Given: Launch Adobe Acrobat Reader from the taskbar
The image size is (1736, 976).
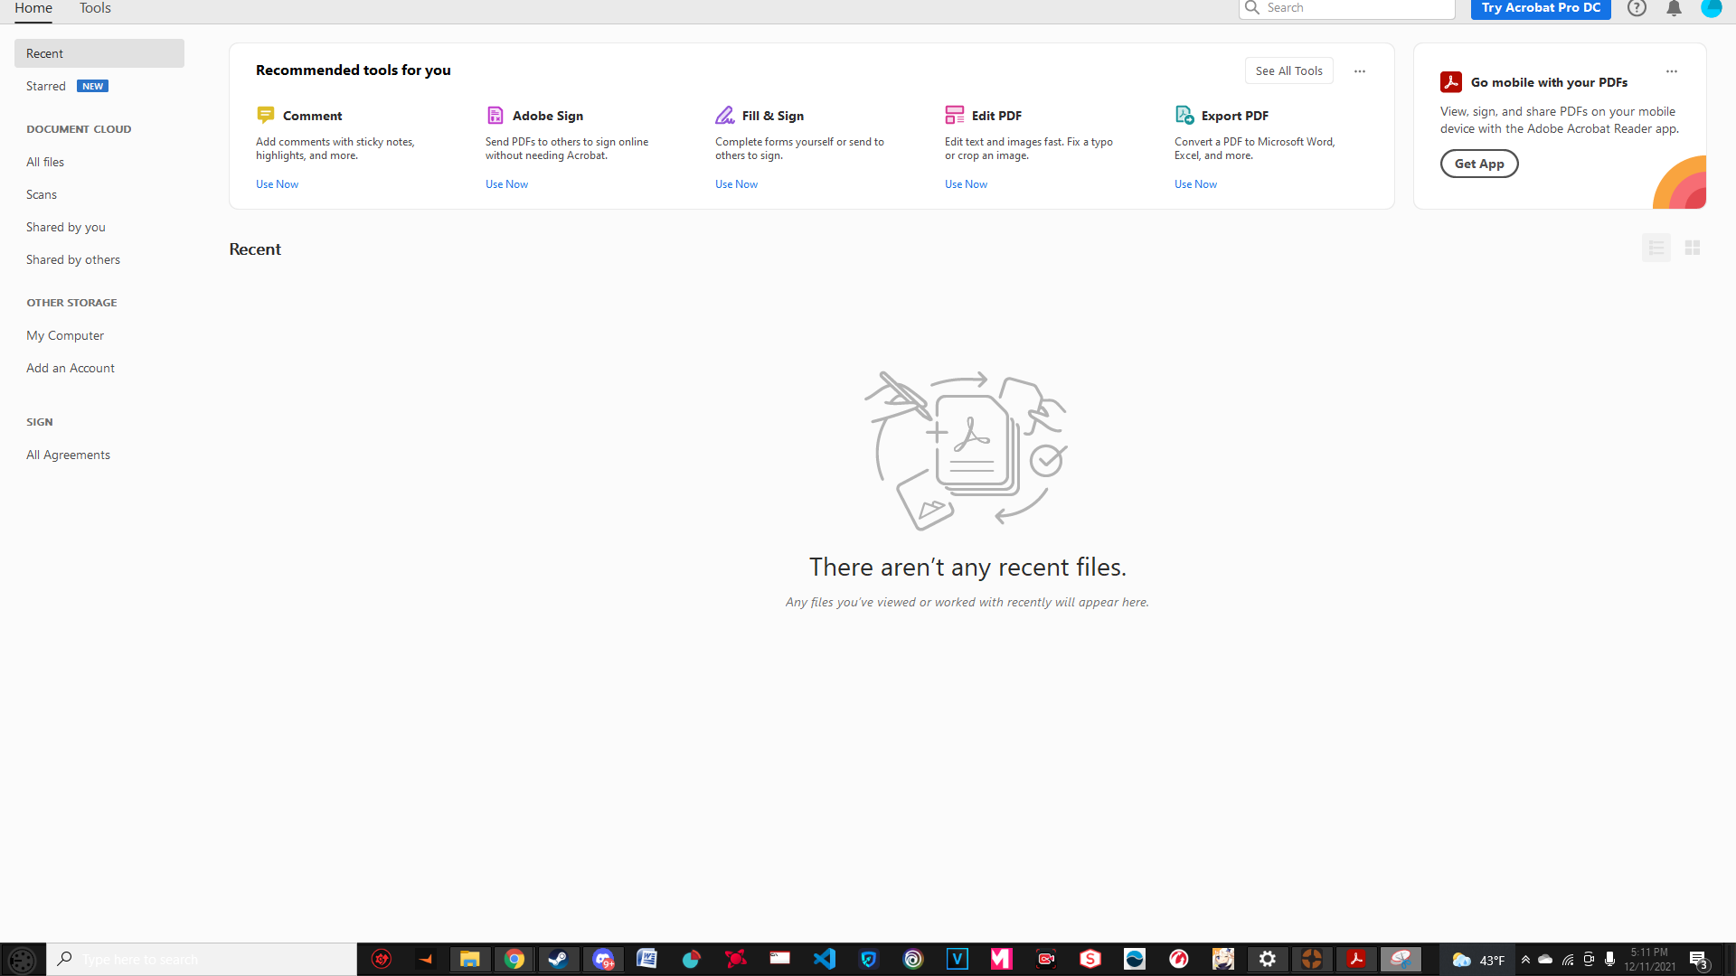Looking at the screenshot, I should (x=1357, y=959).
